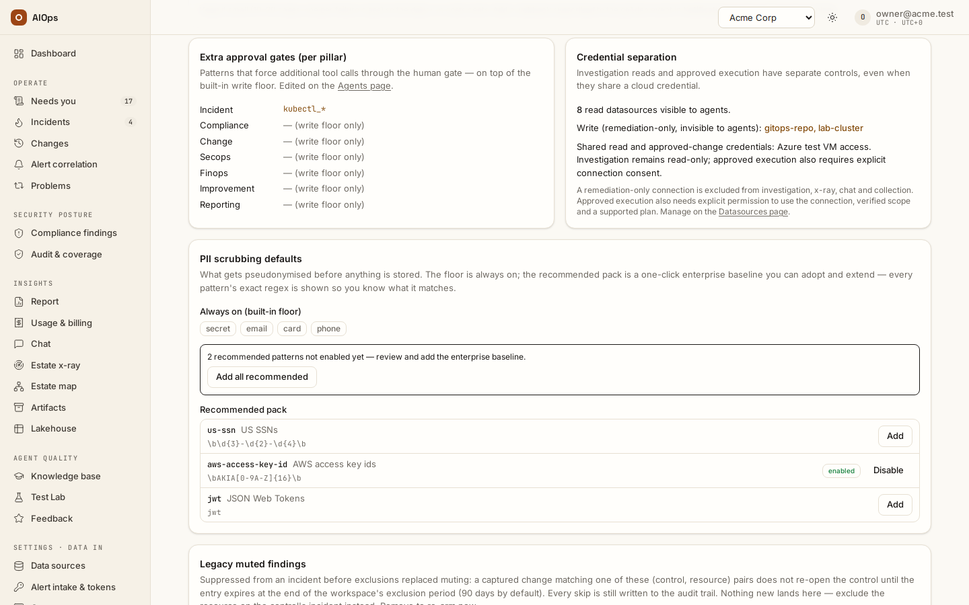969x605 pixels.
Task: Click the 17 badge on Needs you
Action: pos(129,102)
